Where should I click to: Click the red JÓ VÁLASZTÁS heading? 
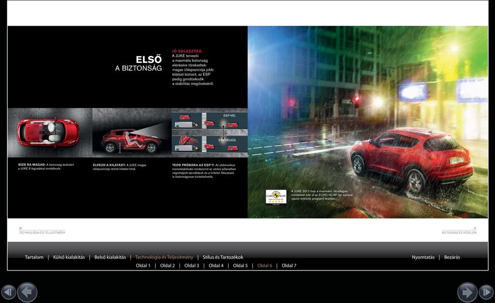tap(187, 51)
